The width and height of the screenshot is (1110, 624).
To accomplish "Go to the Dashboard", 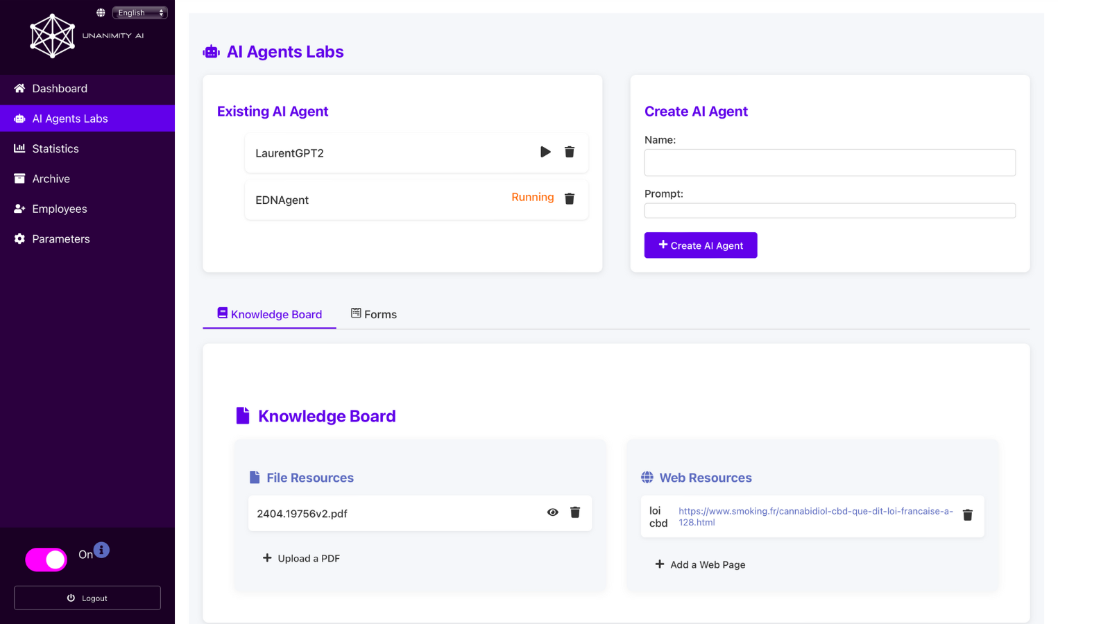I will pyautogui.click(x=59, y=89).
